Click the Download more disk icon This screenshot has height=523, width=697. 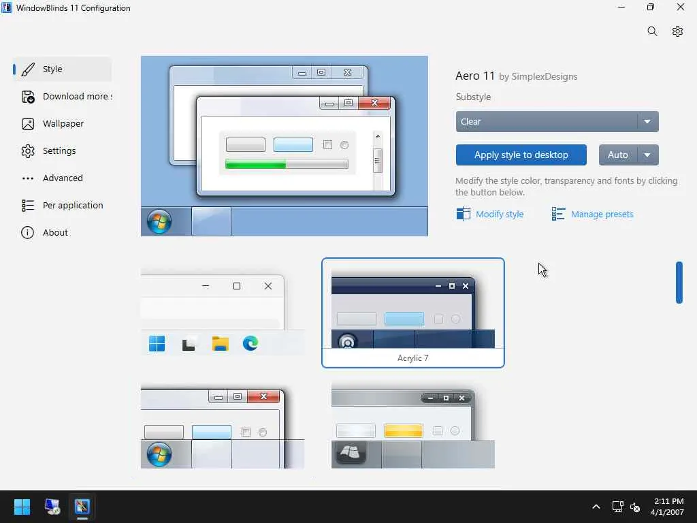[x=27, y=97]
